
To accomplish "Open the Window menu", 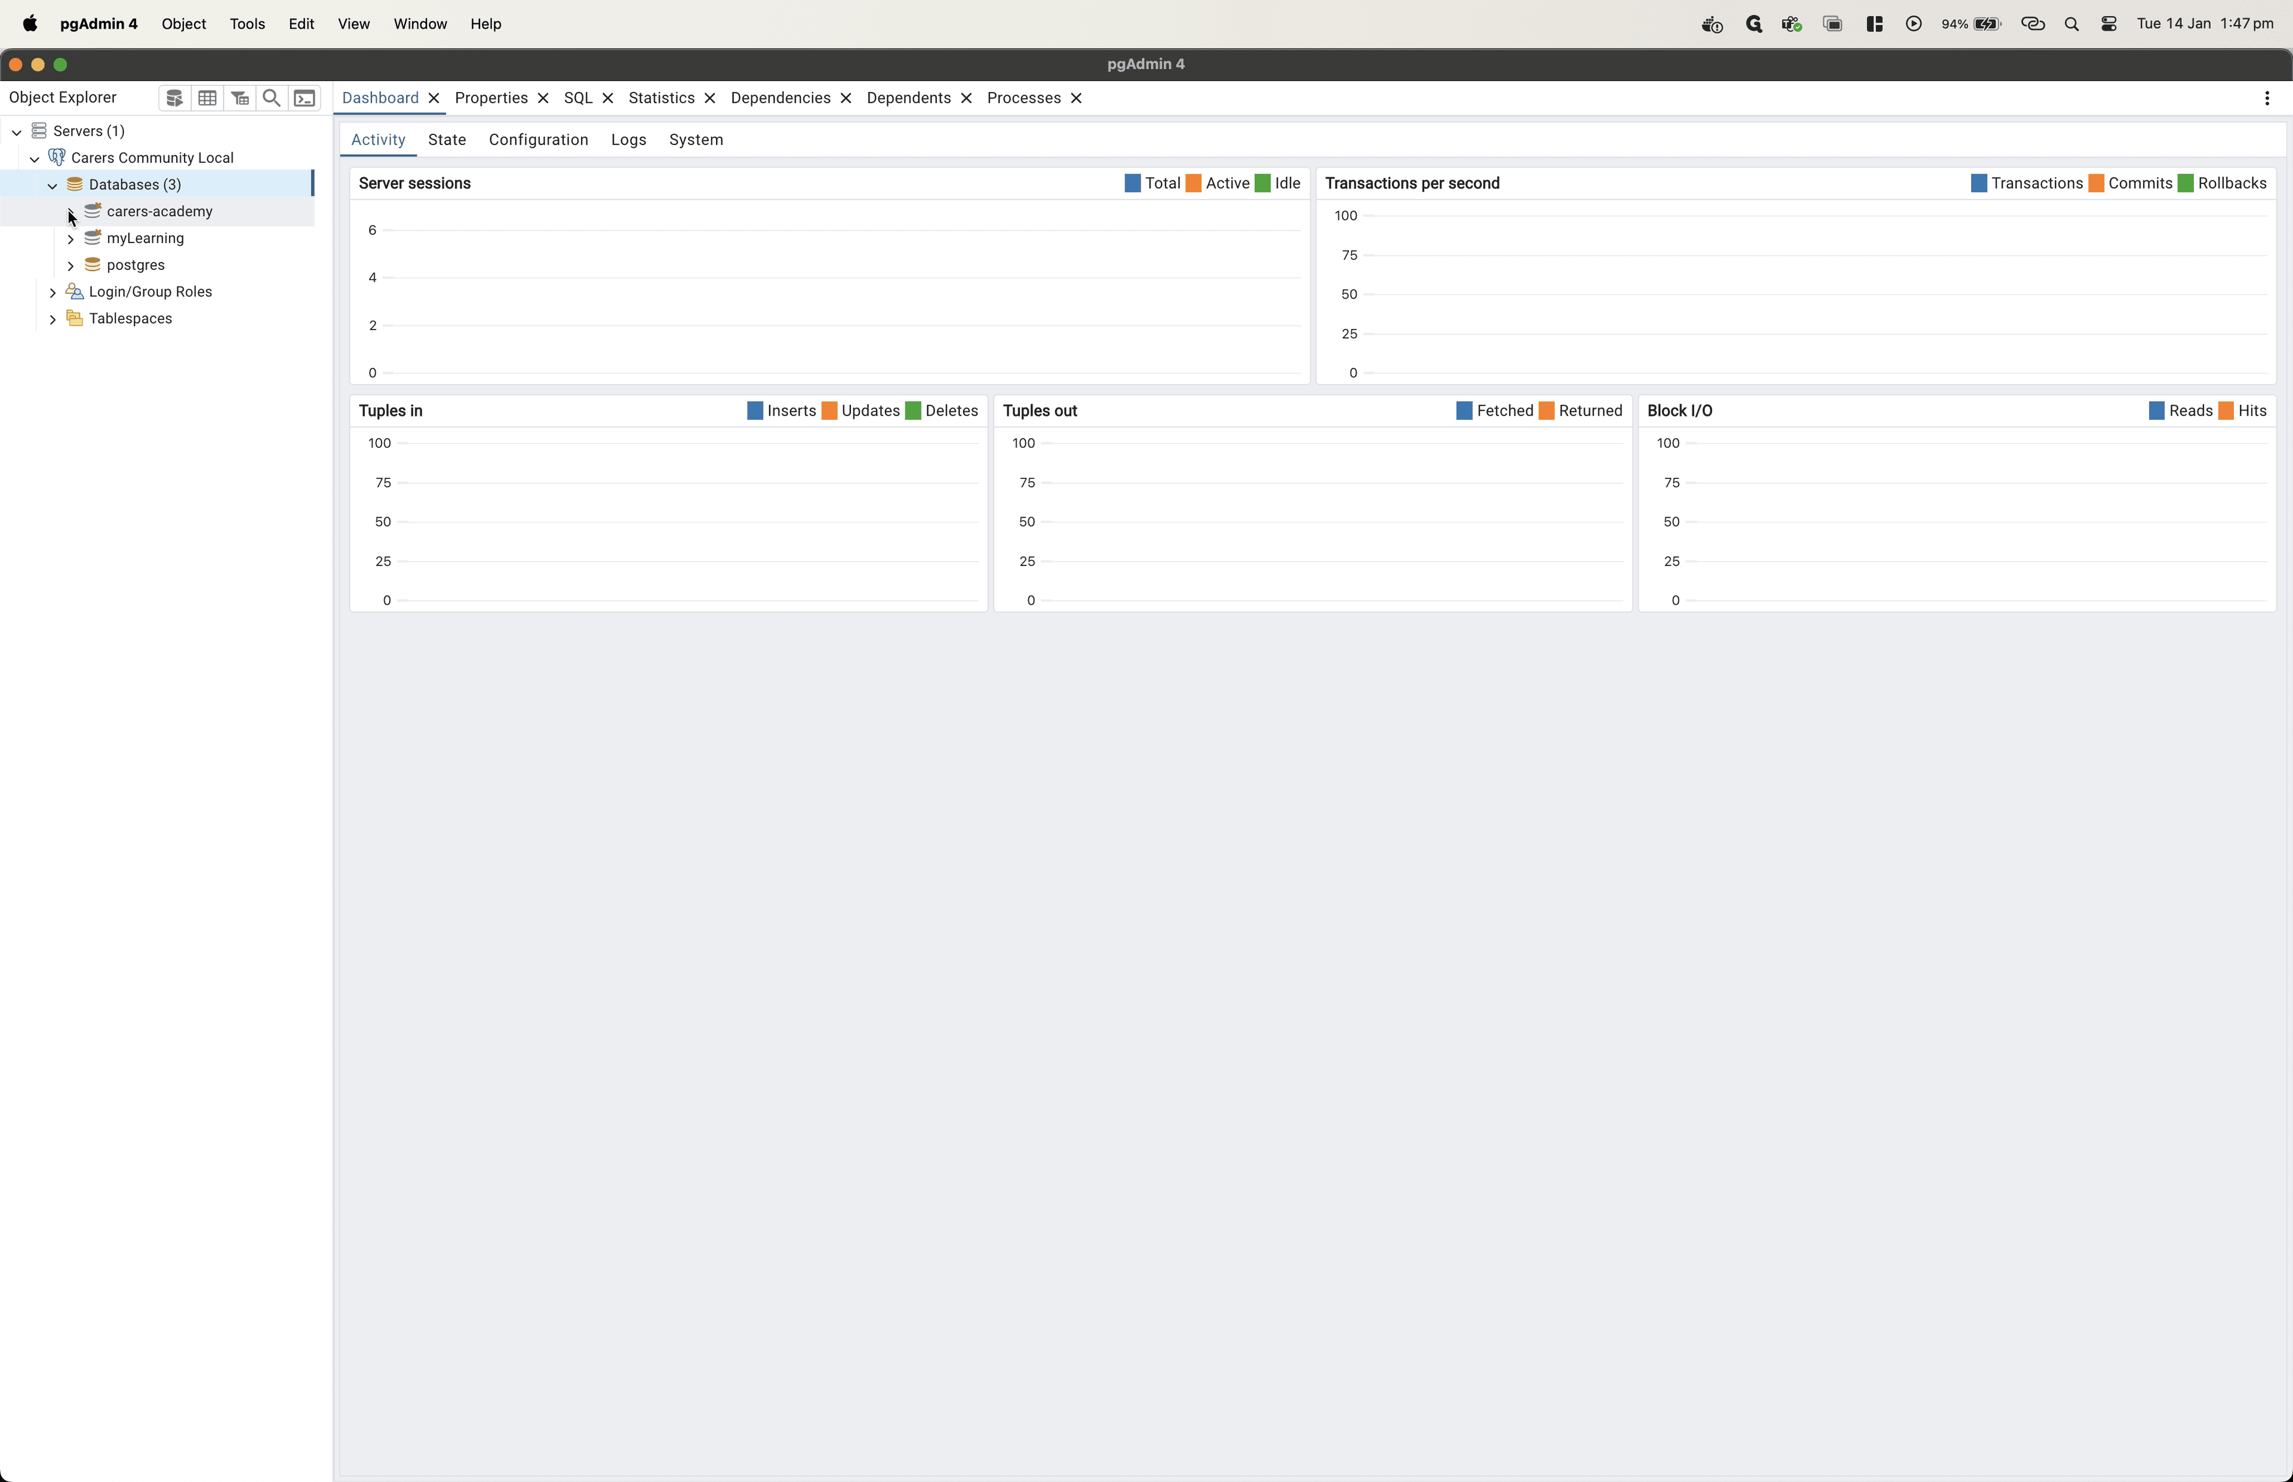I will click(420, 24).
